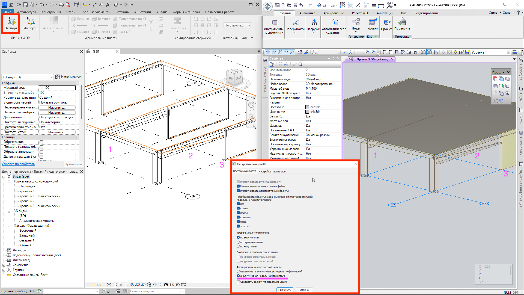Select по середине плиты radio option

point(238,242)
